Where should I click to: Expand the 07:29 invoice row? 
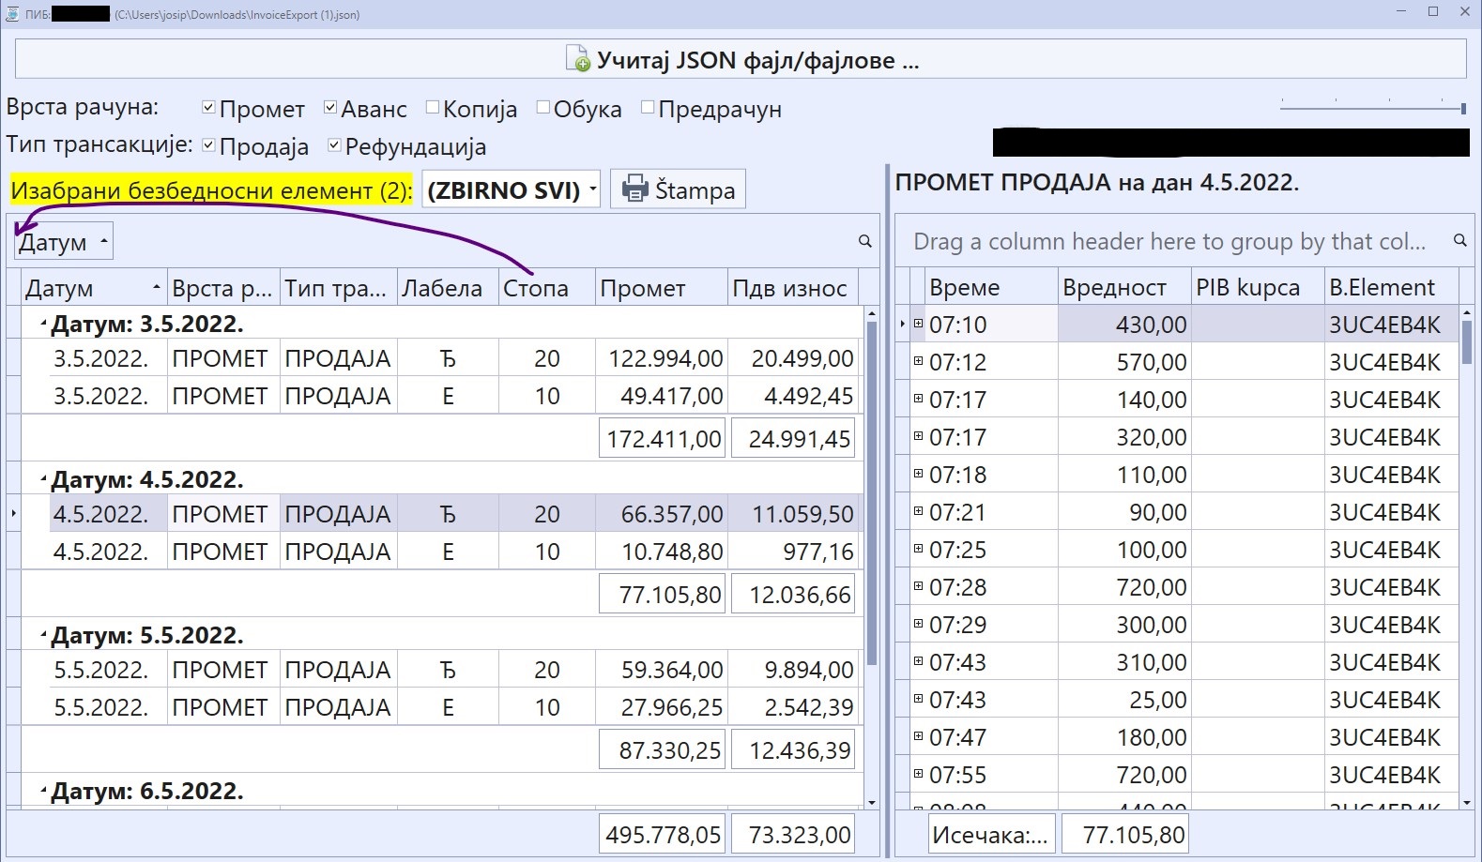tap(919, 623)
